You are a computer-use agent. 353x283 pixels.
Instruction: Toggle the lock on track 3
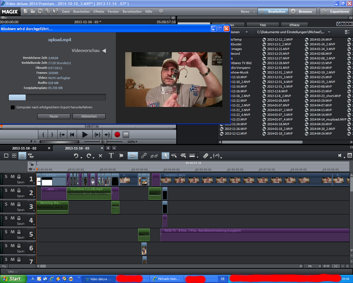(x=19, y=204)
